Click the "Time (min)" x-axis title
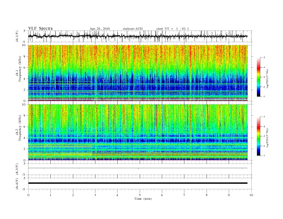The height and width of the screenshot is (219, 283). click(x=143, y=199)
